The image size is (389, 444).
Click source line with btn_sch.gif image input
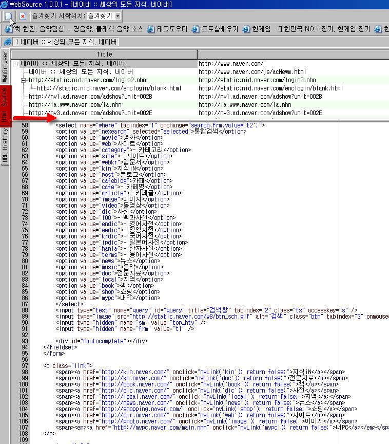pos(222,317)
